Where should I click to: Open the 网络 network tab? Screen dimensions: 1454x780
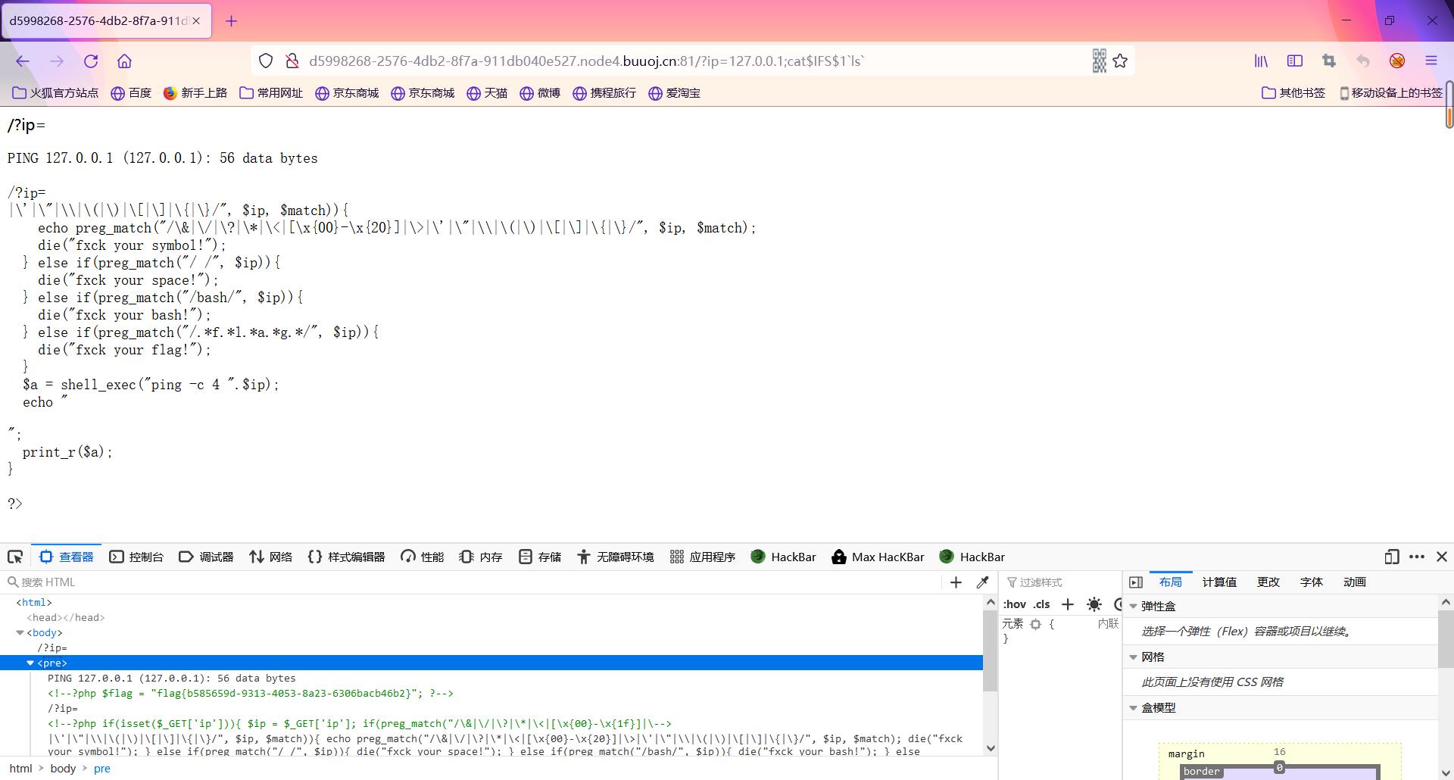coord(270,557)
